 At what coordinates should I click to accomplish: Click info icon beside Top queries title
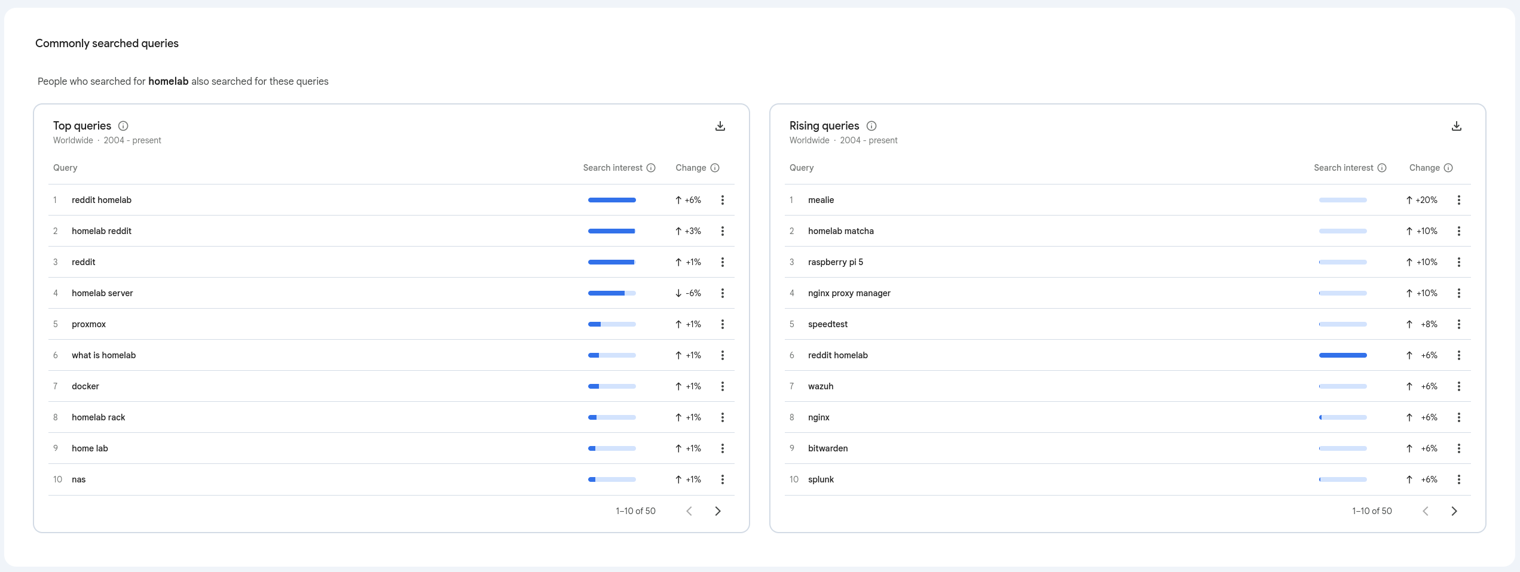[123, 126]
